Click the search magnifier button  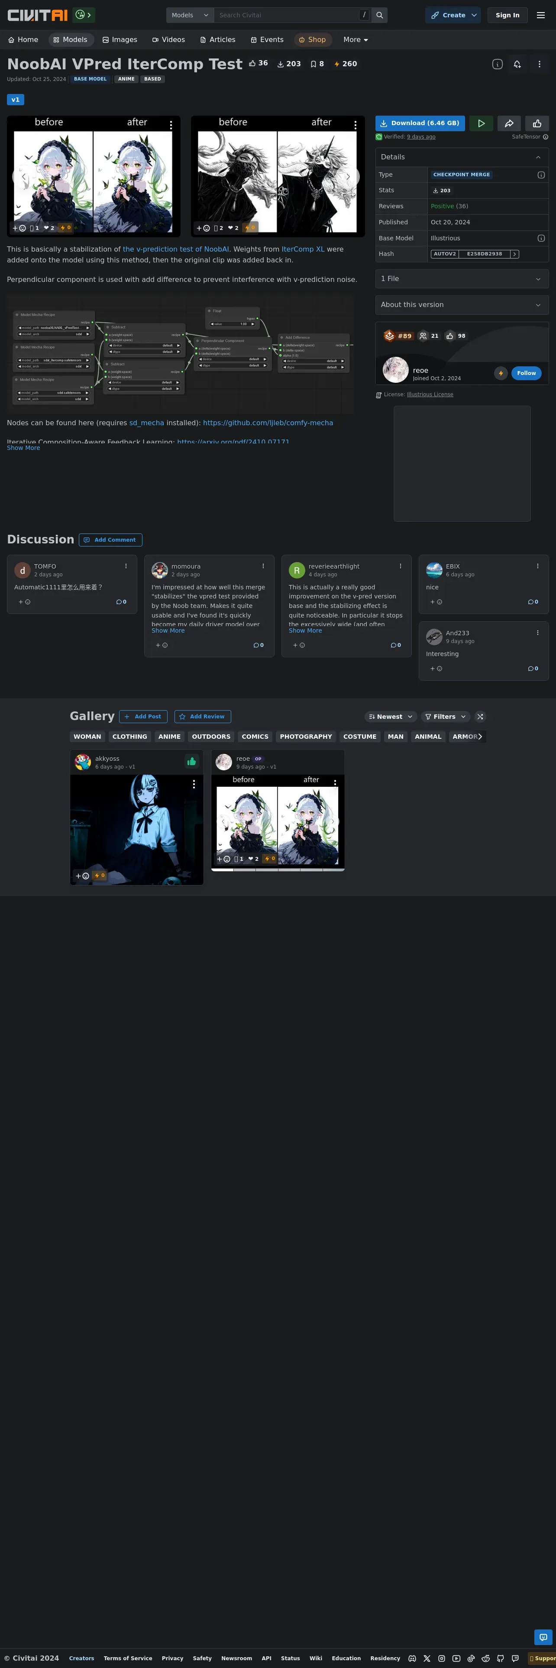tap(379, 15)
